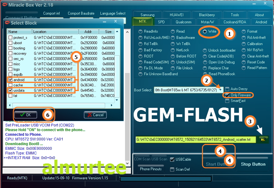Screen dimensions: 274x188
Task: Click Miracle Box logo icon in title bar
Action: [x=4, y=5]
